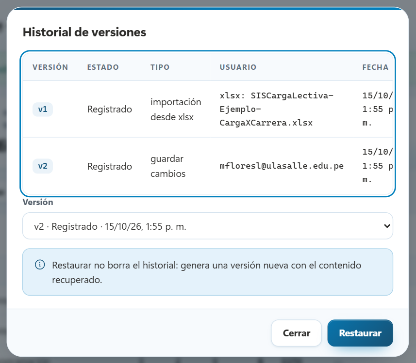The image size is (416, 363).
Task: Close the dialog with Cerrar
Action: [297, 333]
